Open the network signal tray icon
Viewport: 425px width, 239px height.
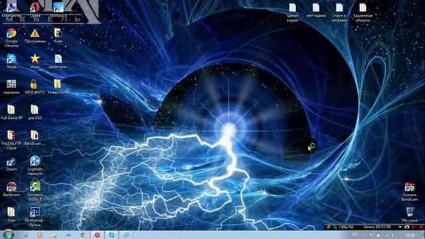click(386, 235)
